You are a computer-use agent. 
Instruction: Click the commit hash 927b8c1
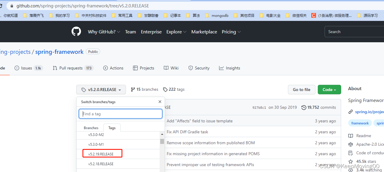(259, 108)
